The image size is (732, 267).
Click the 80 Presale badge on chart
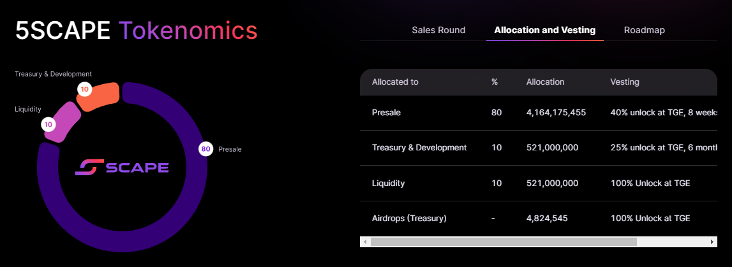click(205, 149)
